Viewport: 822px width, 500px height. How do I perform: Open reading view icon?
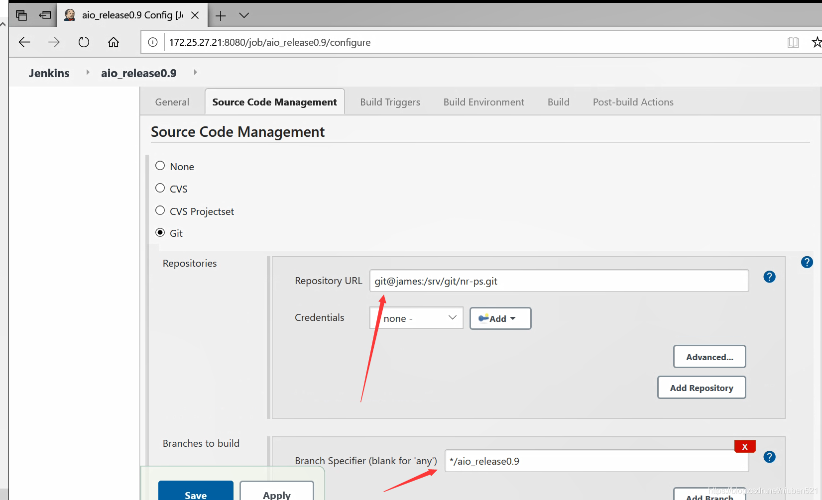pos(793,42)
